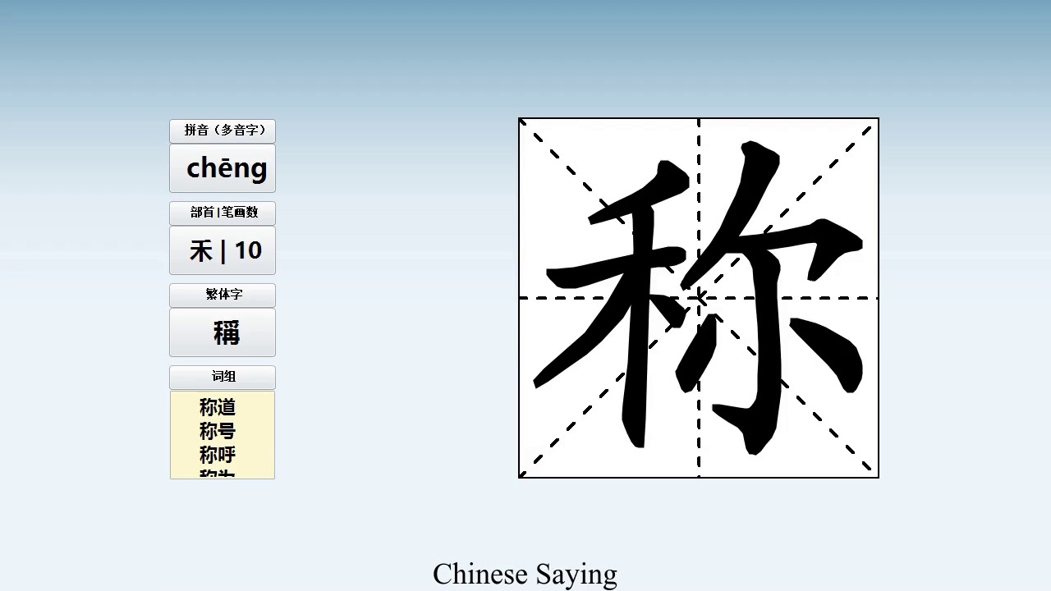Select the word 称呼 in list
This screenshot has width=1051, height=591.
pyautogui.click(x=218, y=455)
